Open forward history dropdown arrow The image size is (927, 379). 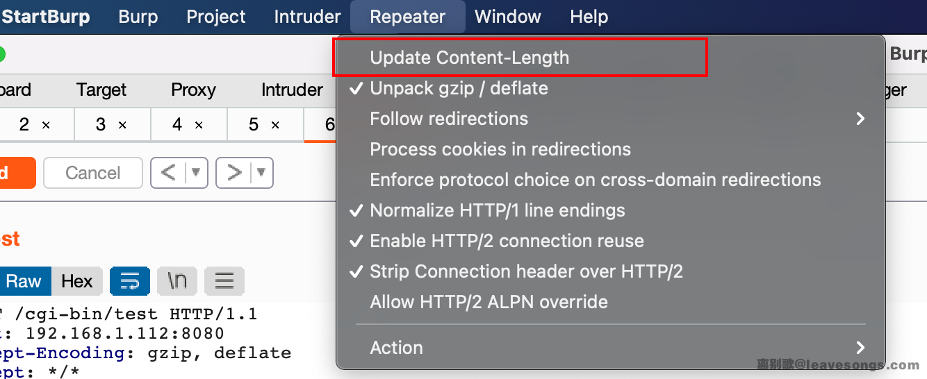261,173
